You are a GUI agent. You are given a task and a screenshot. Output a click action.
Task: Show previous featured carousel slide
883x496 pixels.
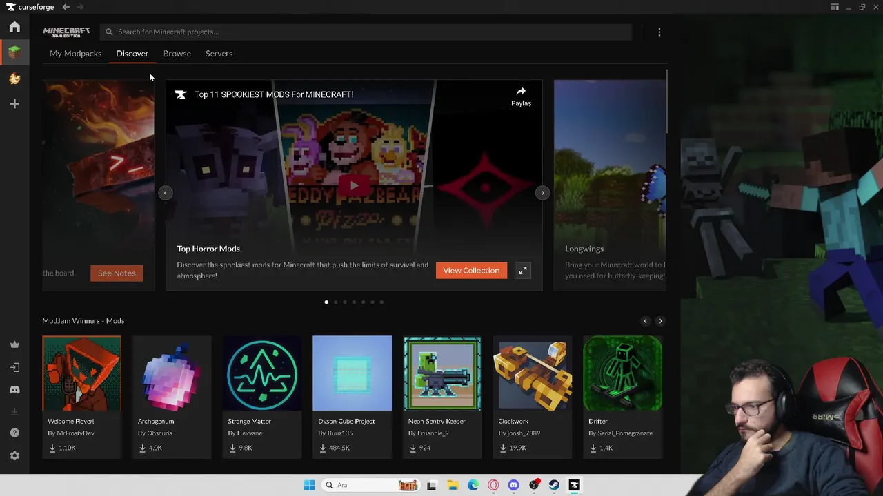(x=166, y=193)
